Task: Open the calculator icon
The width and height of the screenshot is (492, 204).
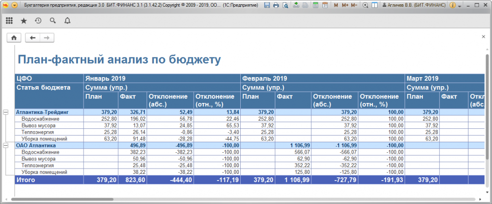Action: (x=316, y=5)
